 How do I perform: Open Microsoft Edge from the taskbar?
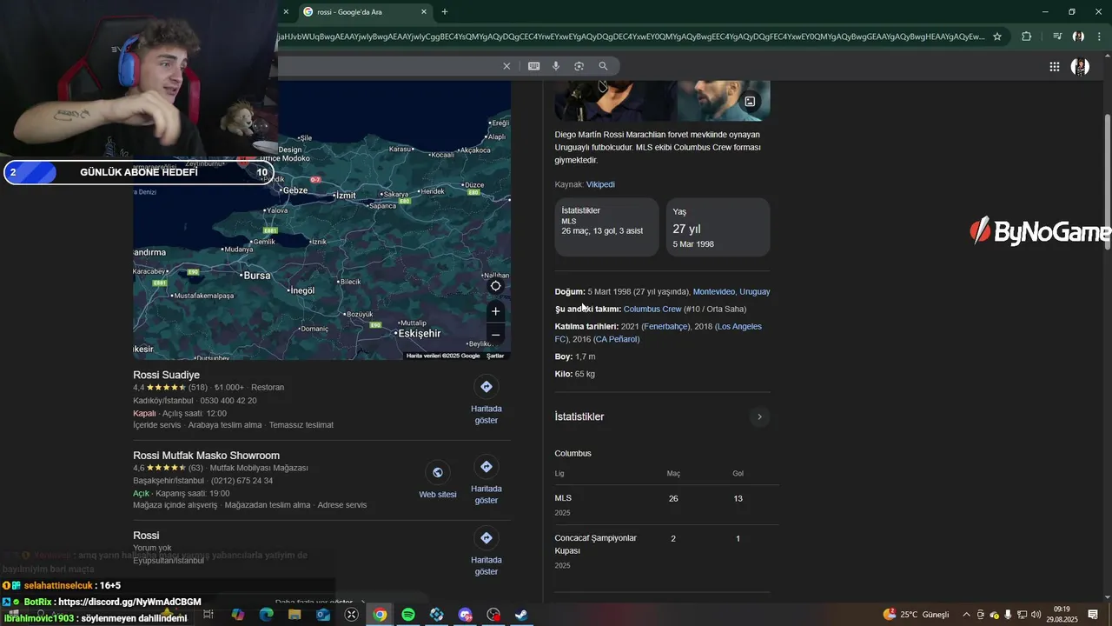[x=266, y=615]
